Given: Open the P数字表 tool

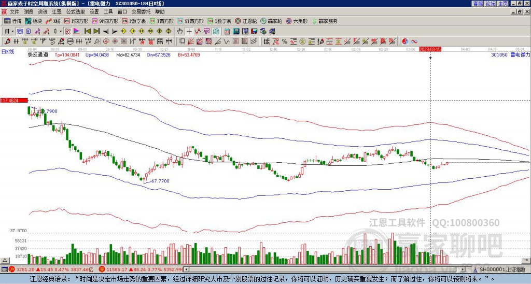Looking at the screenshot, I should 134,21.
